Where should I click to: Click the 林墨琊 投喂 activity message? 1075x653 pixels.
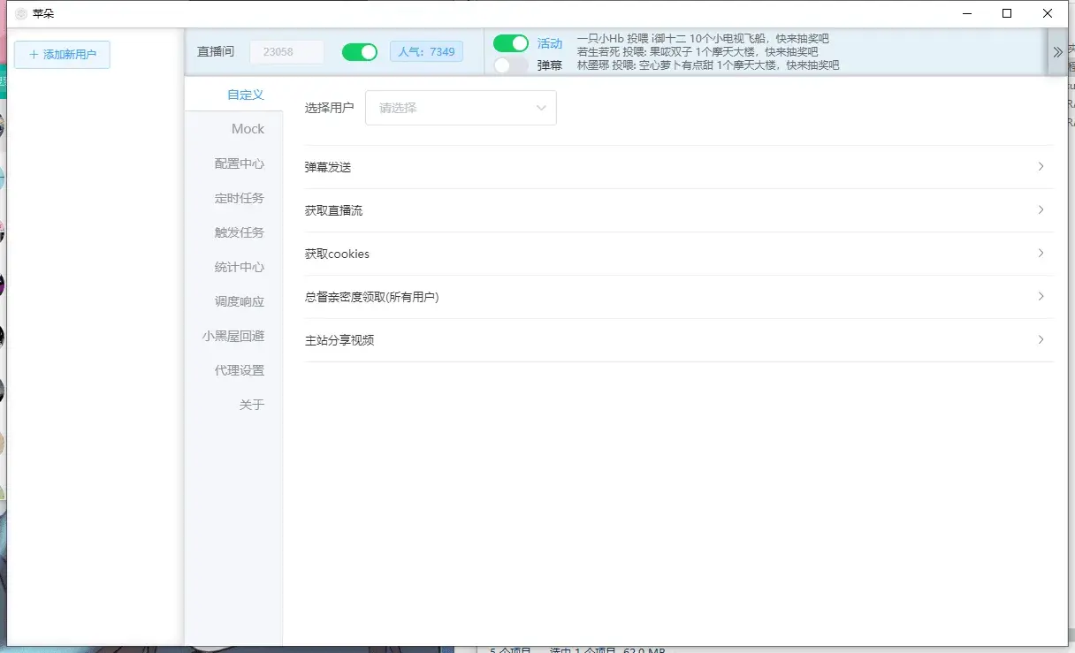point(708,65)
